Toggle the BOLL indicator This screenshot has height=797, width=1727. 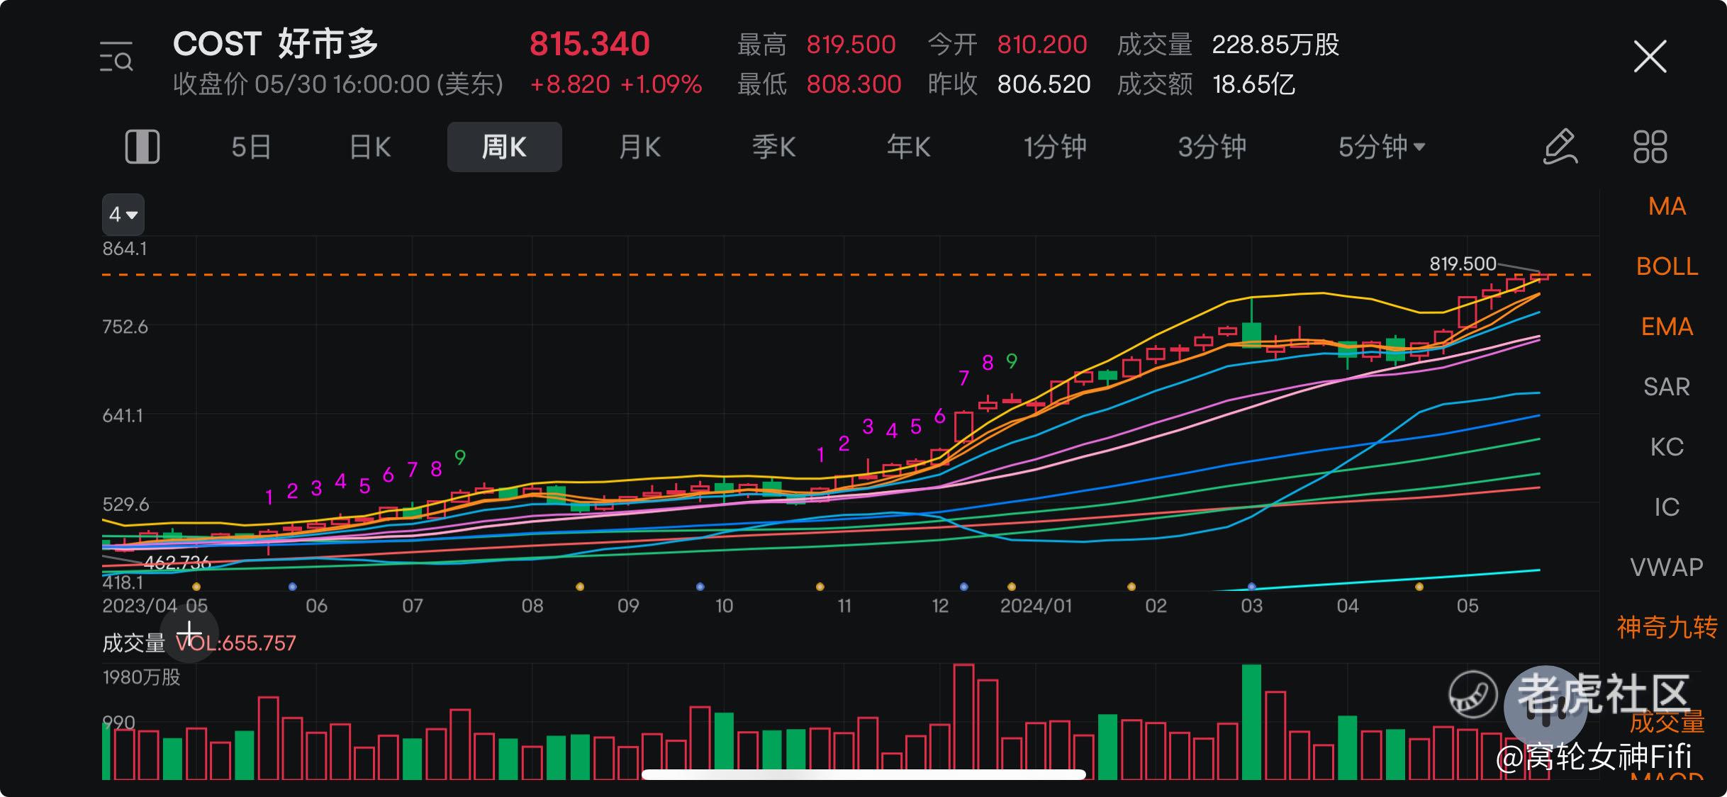tap(1667, 266)
